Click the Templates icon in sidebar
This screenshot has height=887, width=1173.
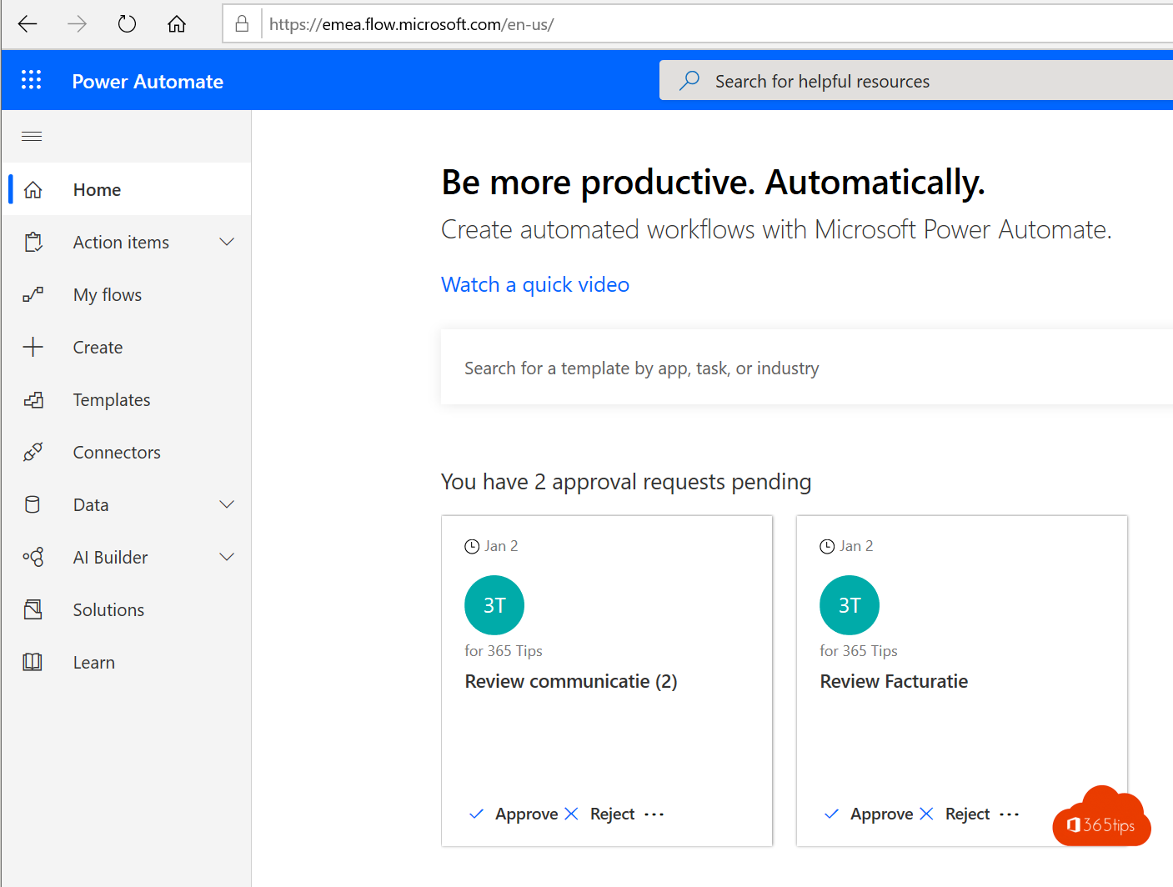click(33, 400)
